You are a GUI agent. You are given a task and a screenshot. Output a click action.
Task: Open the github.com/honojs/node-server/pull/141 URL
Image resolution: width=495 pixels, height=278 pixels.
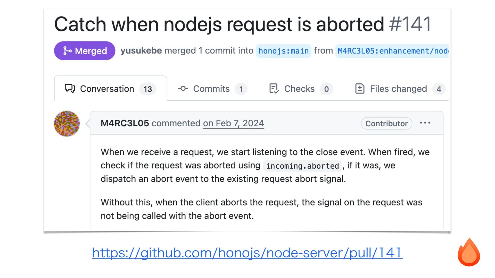247,253
